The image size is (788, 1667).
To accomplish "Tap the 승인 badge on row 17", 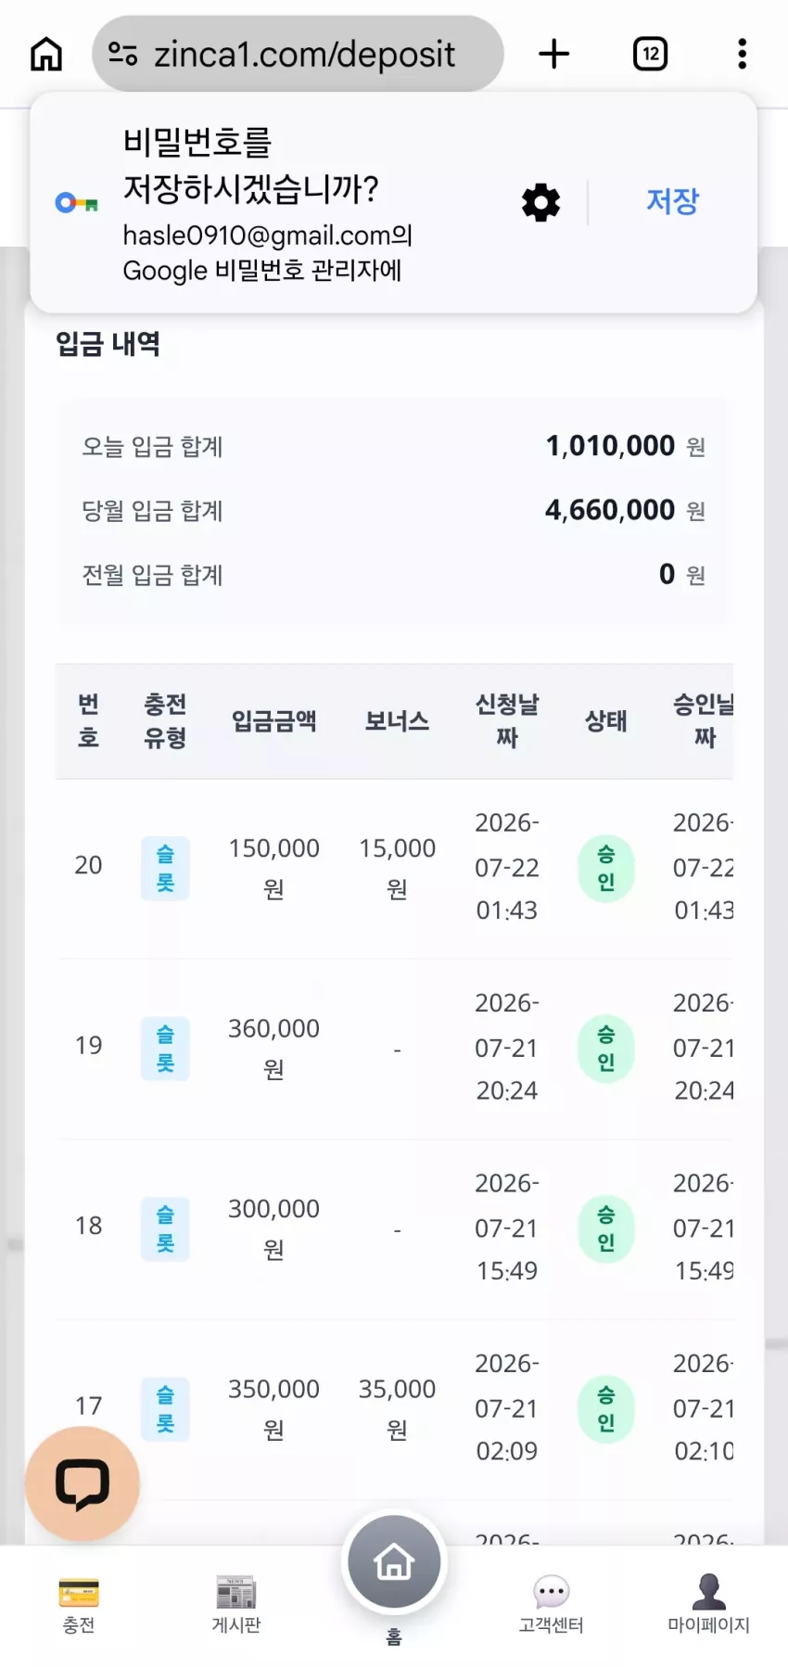I will [606, 1409].
